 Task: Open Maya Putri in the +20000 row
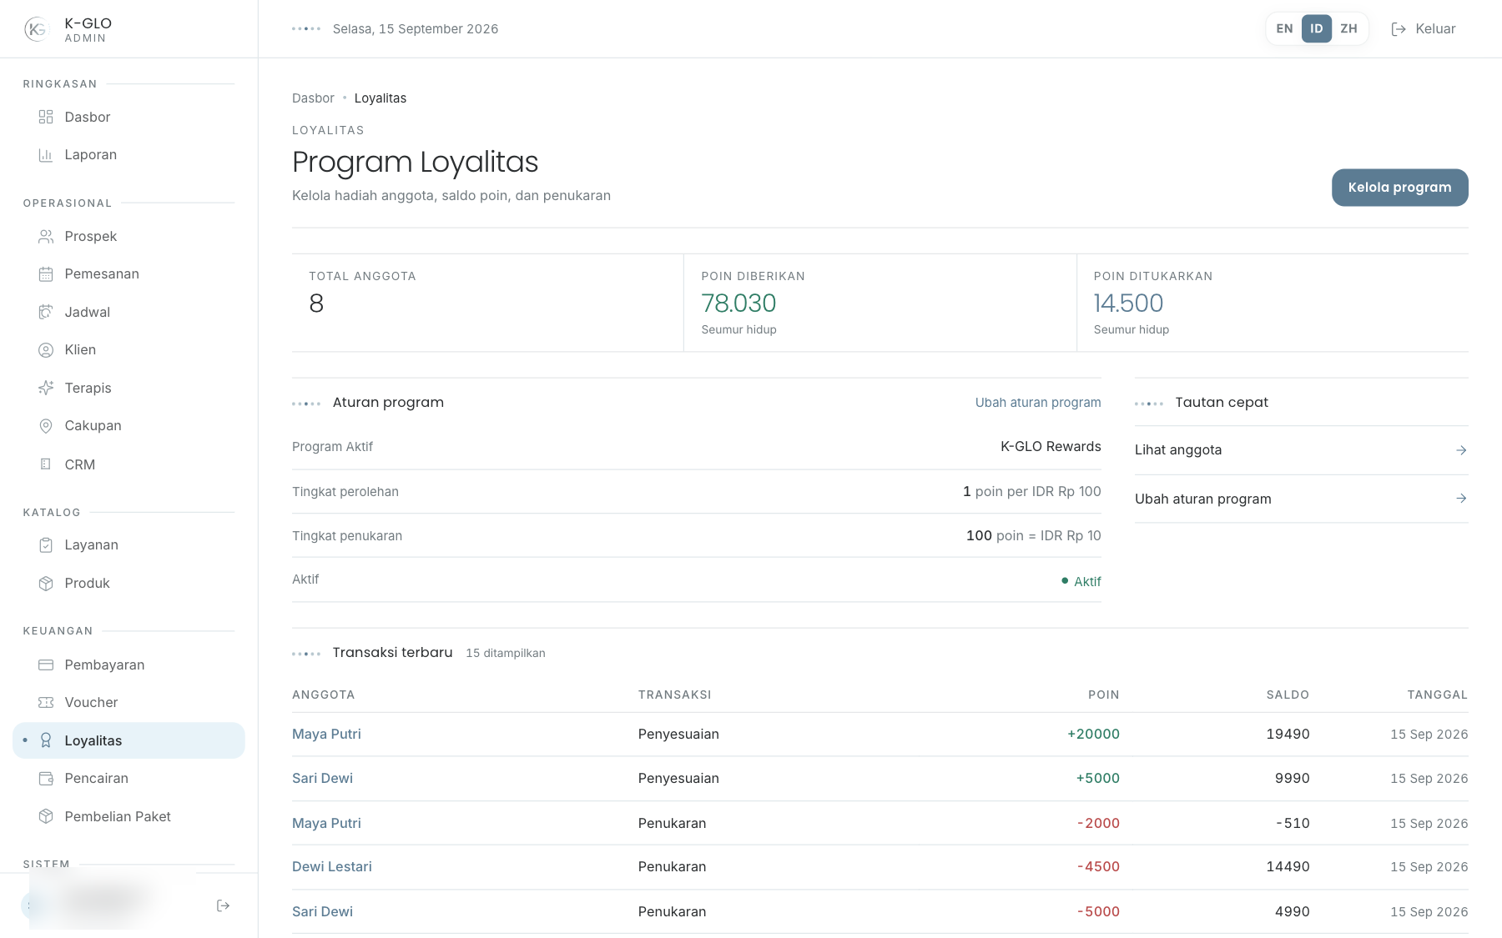pos(326,735)
